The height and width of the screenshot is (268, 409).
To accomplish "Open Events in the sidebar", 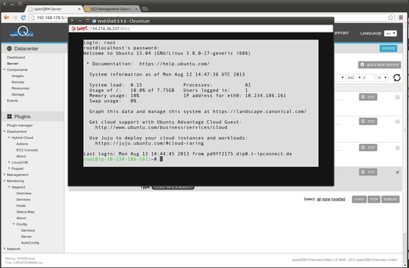I will 12,101.
